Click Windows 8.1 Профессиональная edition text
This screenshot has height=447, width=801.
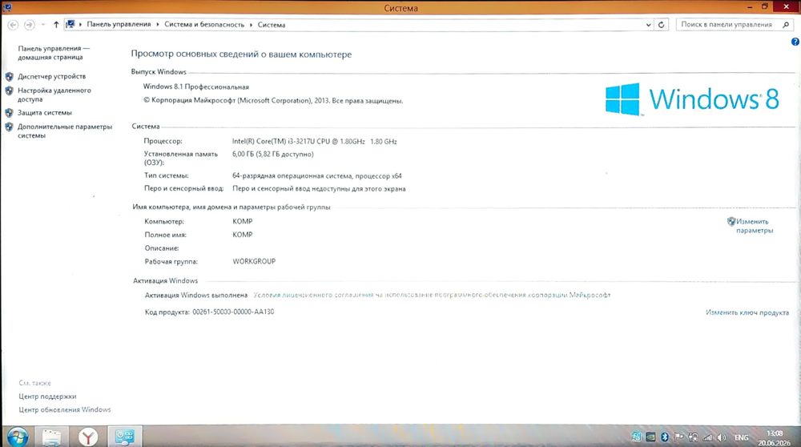tap(196, 87)
